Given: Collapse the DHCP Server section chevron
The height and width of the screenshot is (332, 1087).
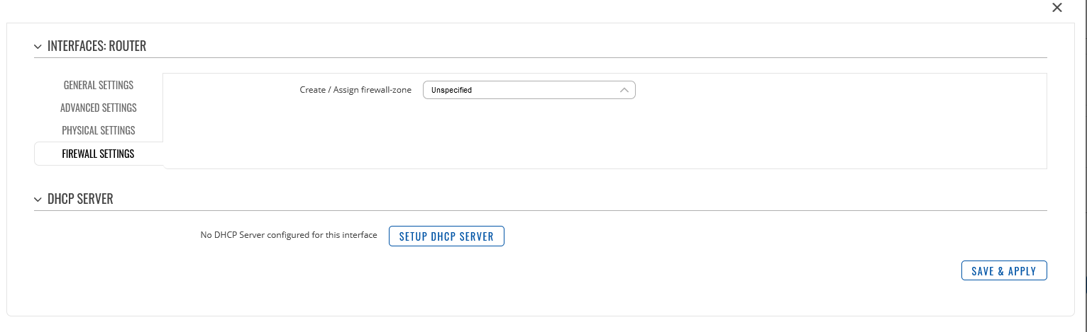Looking at the screenshot, I should click(x=38, y=200).
